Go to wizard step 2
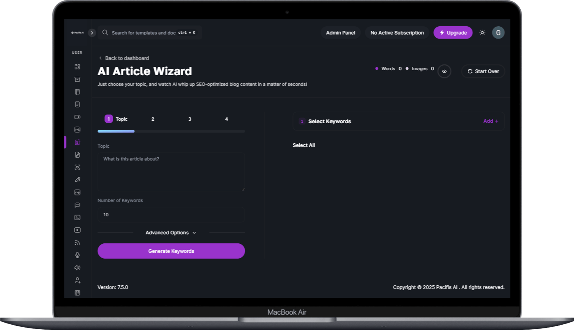This screenshot has height=330, width=574. point(153,119)
